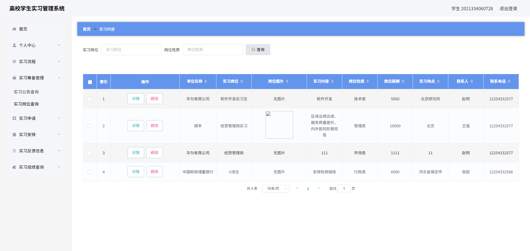Sort by 实习岗位 column arrows
The image size is (530, 251).
(x=242, y=81)
